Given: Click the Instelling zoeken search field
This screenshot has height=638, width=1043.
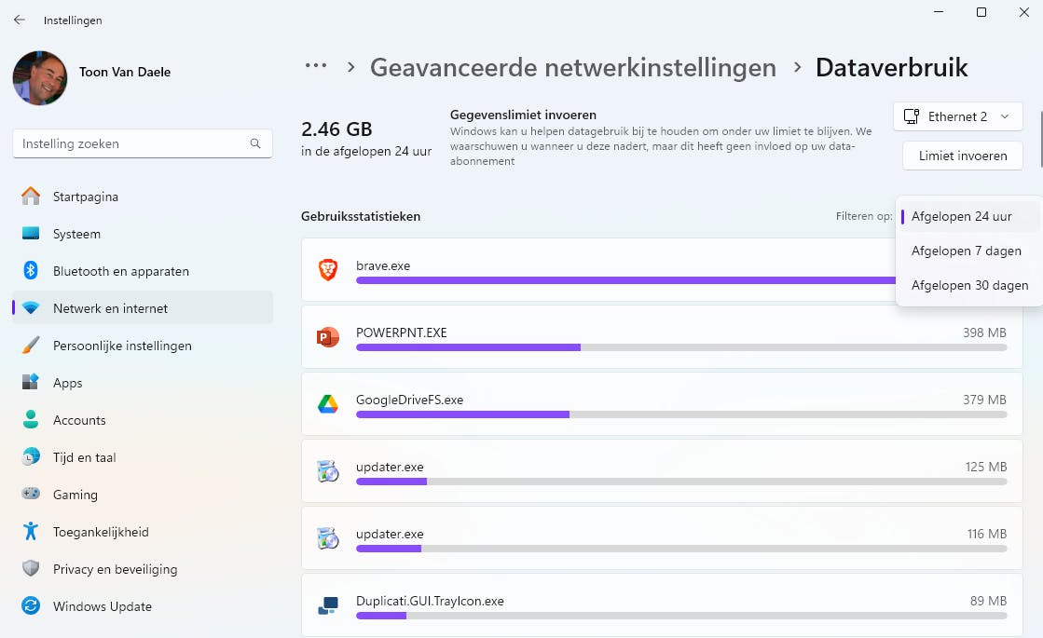Looking at the screenshot, I should pos(130,144).
